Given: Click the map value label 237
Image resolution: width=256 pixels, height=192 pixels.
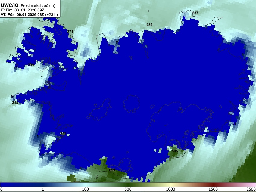Looking at the screenshot, I should coord(195,13).
